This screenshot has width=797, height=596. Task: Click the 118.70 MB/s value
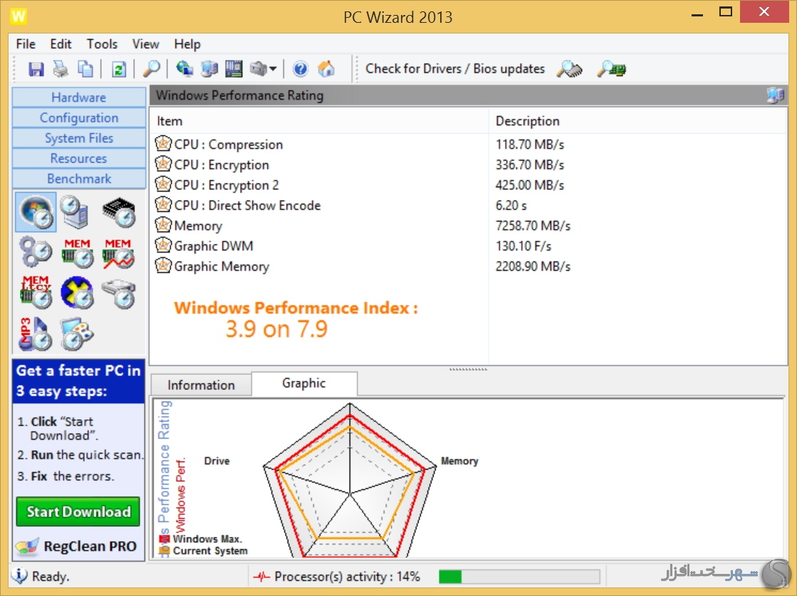(530, 145)
